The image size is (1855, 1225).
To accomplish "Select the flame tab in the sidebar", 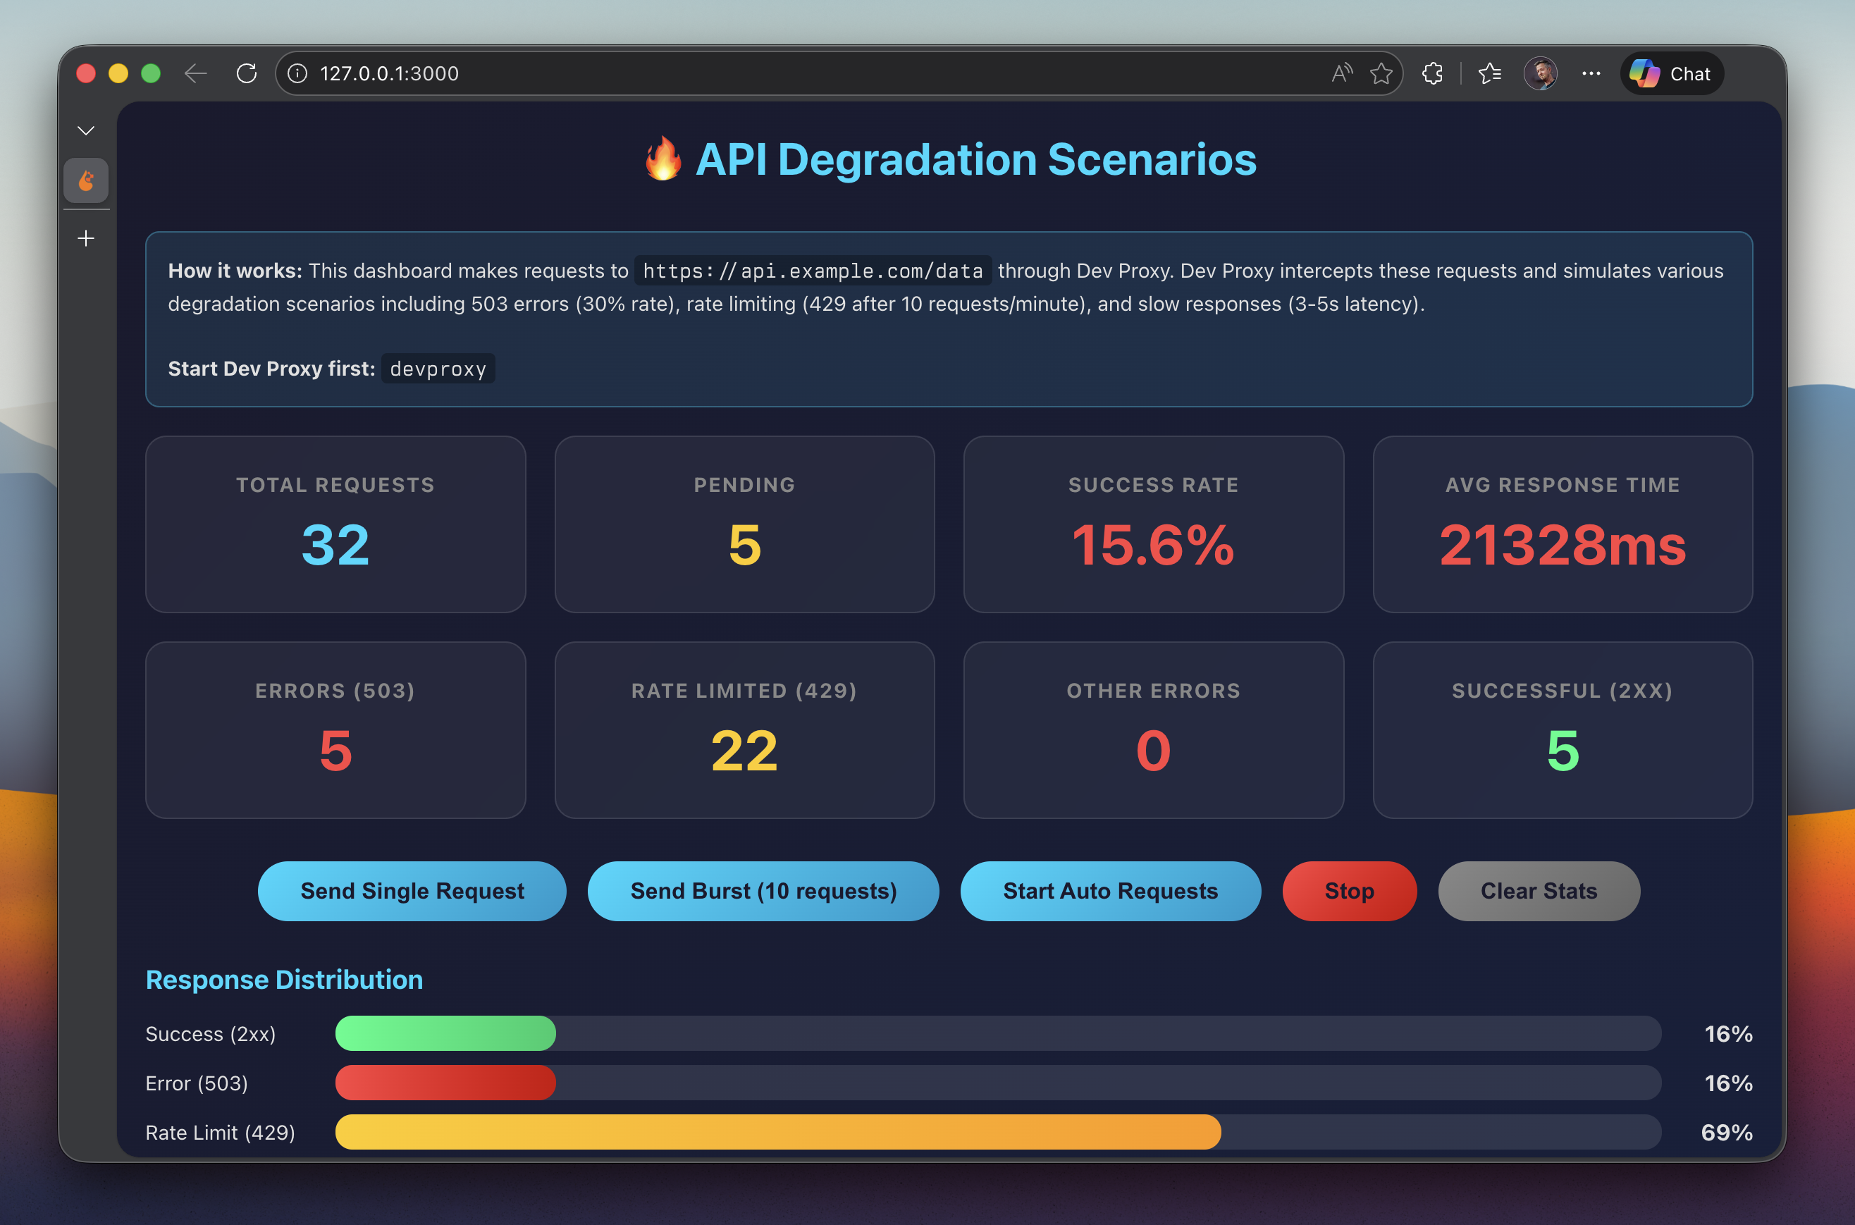I will 86,180.
